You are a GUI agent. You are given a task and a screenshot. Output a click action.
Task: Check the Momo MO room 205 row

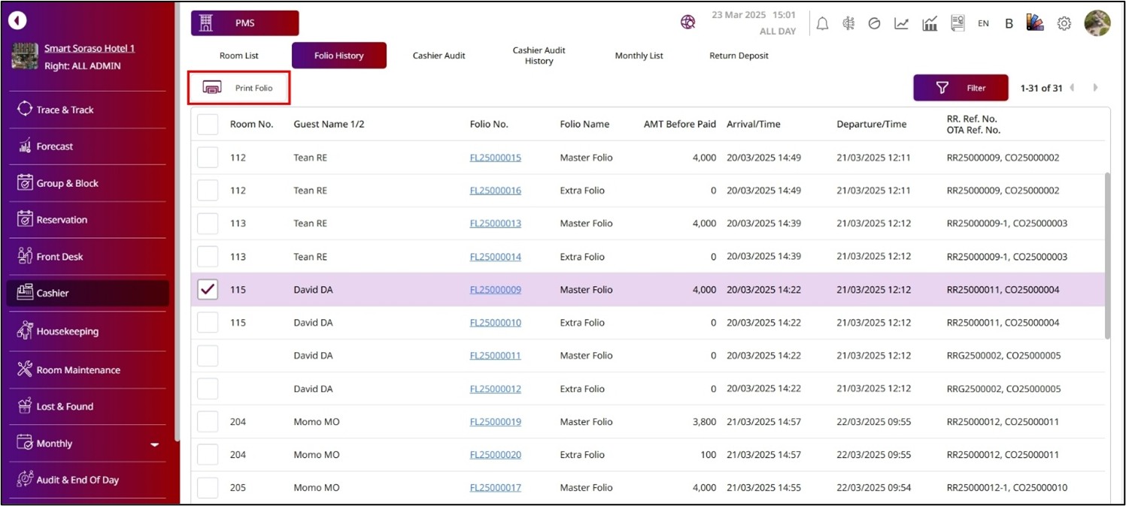point(208,488)
